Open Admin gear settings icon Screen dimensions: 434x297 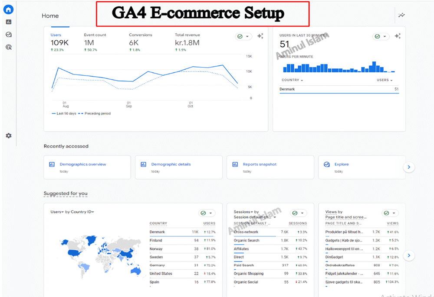click(9, 136)
